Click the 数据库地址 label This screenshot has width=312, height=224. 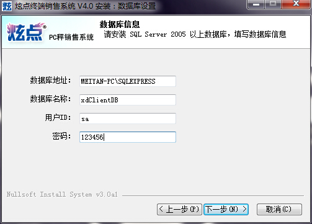[50, 80]
